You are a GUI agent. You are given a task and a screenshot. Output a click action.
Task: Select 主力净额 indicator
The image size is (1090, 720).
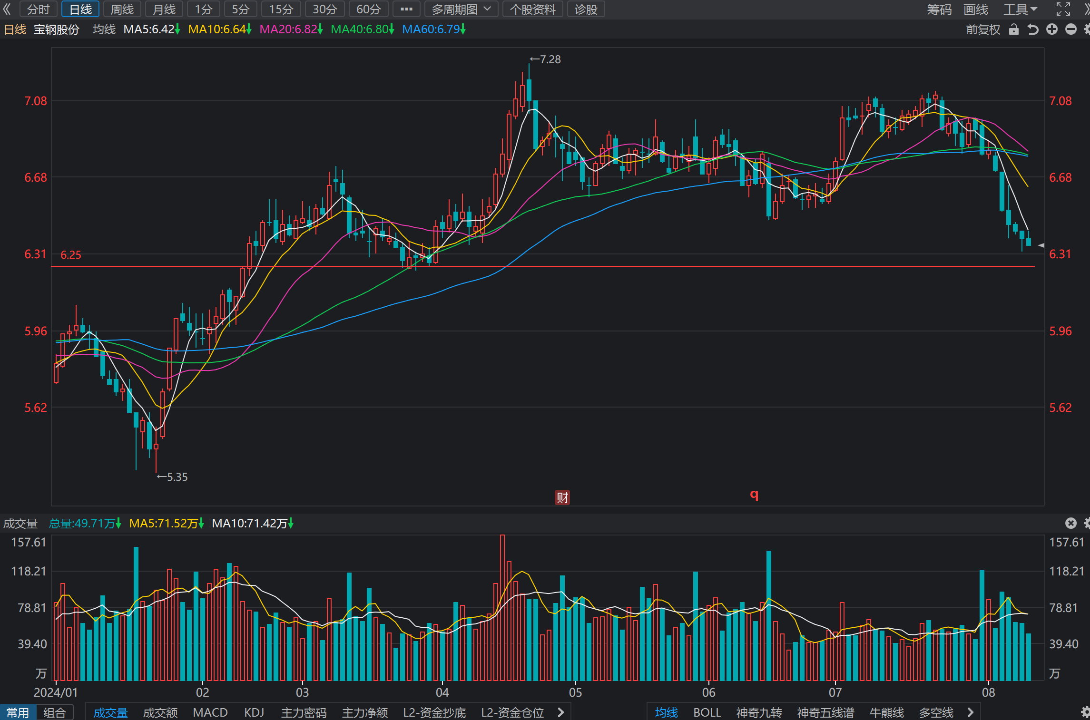tap(365, 712)
